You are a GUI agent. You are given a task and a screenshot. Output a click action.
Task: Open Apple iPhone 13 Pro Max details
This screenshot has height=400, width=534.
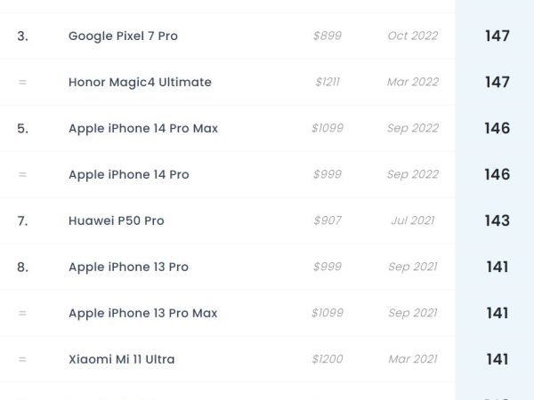pos(142,313)
